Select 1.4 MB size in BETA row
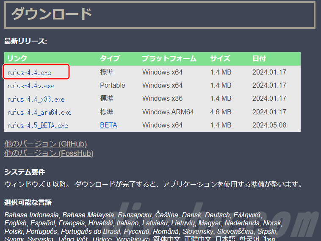This screenshot has width=321, height=241. pos(221,125)
